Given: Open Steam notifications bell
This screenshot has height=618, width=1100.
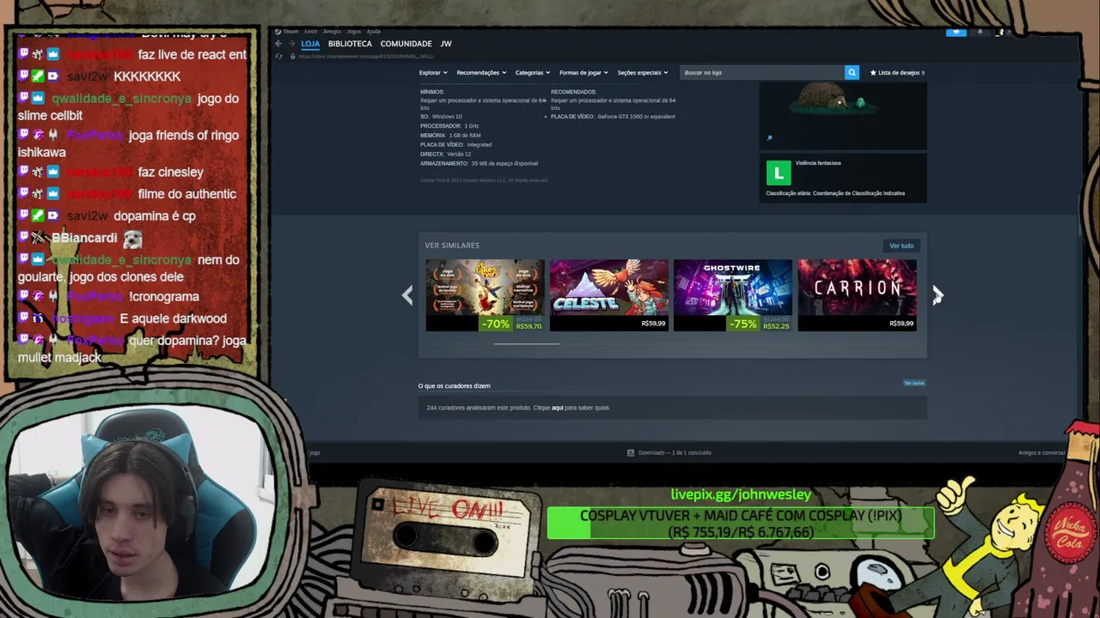Looking at the screenshot, I should pyautogui.click(x=980, y=33).
